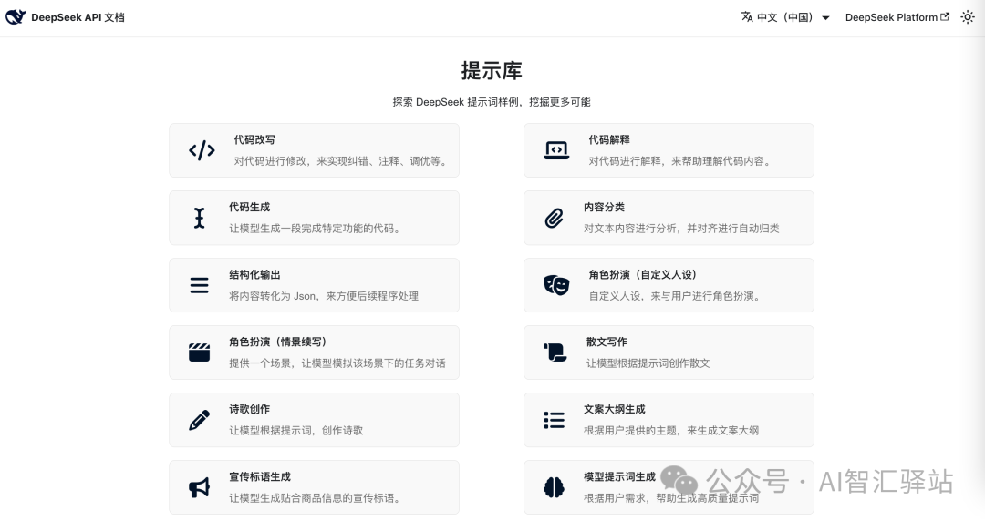Click the DeepSeek whale logo icon
The height and width of the screenshot is (521, 985).
(16, 17)
